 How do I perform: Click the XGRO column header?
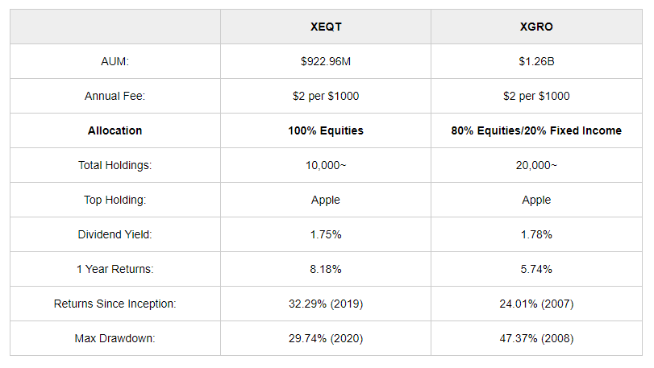[x=536, y=27]
